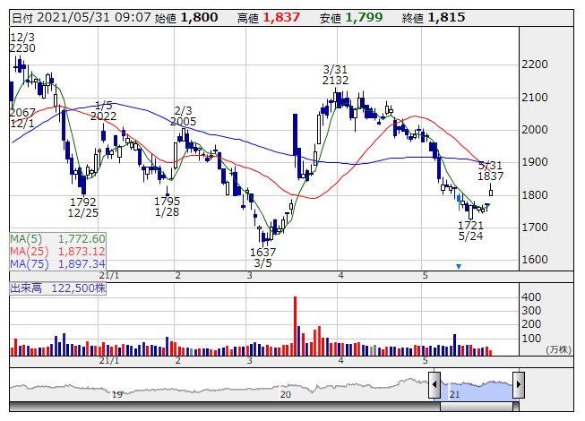Click the 3/31 2132 peak annotation
The width and height of the screenshot is (585, 421).
pos(335,75)
